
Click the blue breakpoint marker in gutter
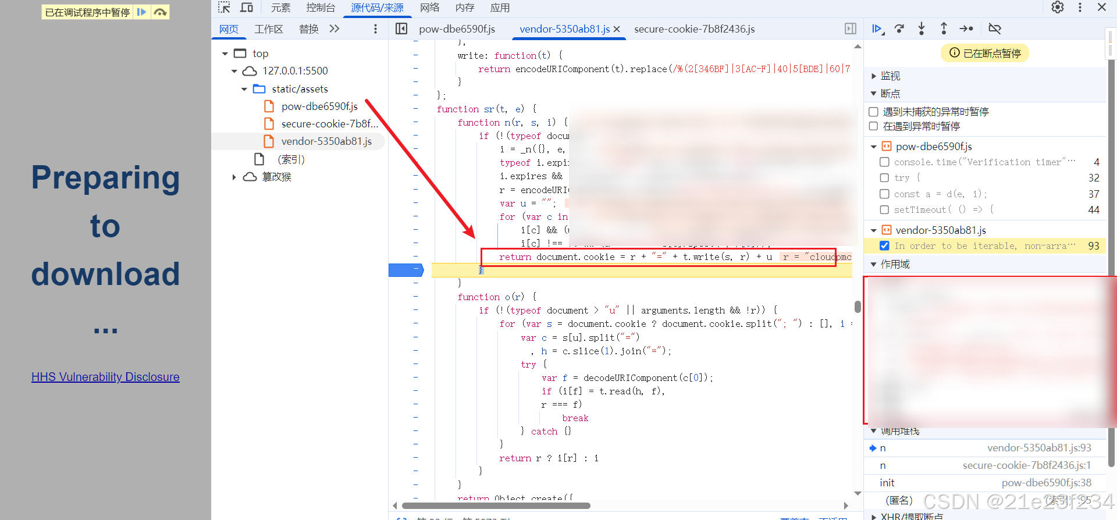click(x=406, y=270)
